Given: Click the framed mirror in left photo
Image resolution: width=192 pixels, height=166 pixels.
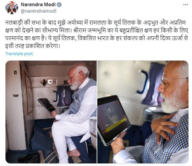Looking at the screenshot, I should [x=28, y=93].
